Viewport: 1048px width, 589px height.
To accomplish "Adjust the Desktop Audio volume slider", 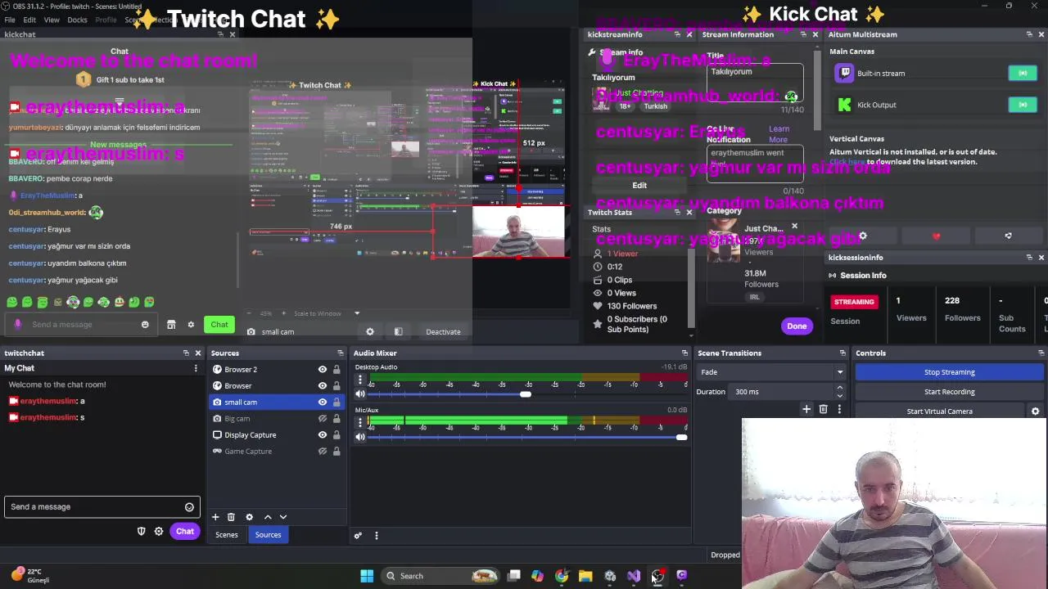I will [x=526, y=394].
